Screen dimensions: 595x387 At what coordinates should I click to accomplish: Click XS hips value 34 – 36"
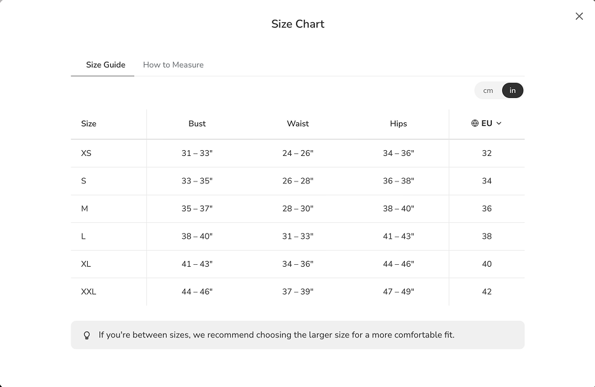tap(398, 153)
